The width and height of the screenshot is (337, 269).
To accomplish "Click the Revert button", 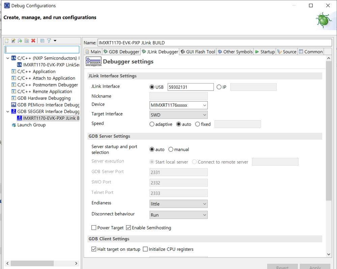I will coord(282,266).
